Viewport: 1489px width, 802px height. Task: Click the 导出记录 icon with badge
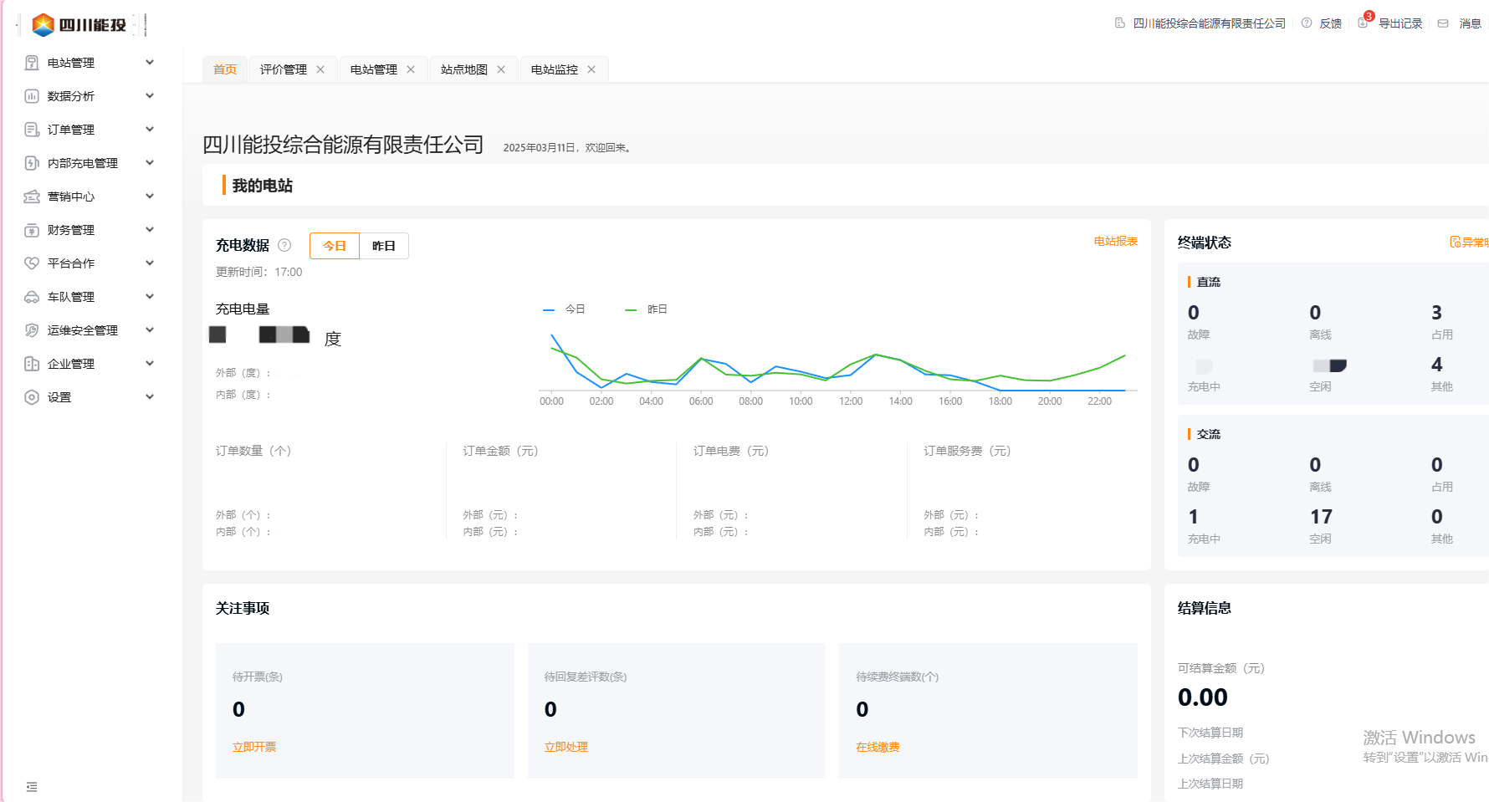click(1364, 22)
